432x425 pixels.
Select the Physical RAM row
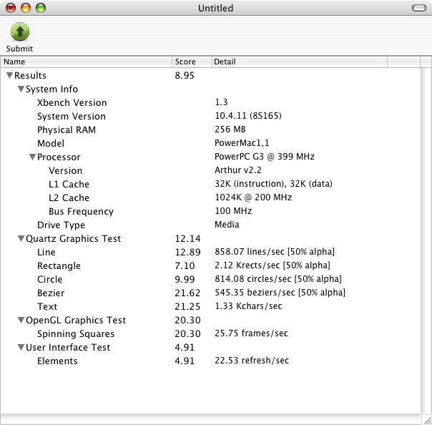(x=66, y=130)
